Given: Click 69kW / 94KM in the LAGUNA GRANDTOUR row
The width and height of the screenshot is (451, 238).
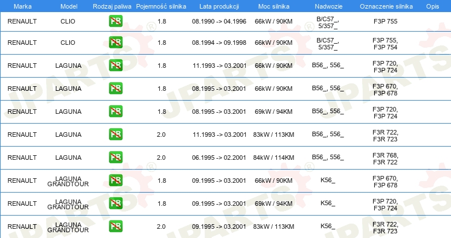Looking at the screenshot, I should [273, 204].
